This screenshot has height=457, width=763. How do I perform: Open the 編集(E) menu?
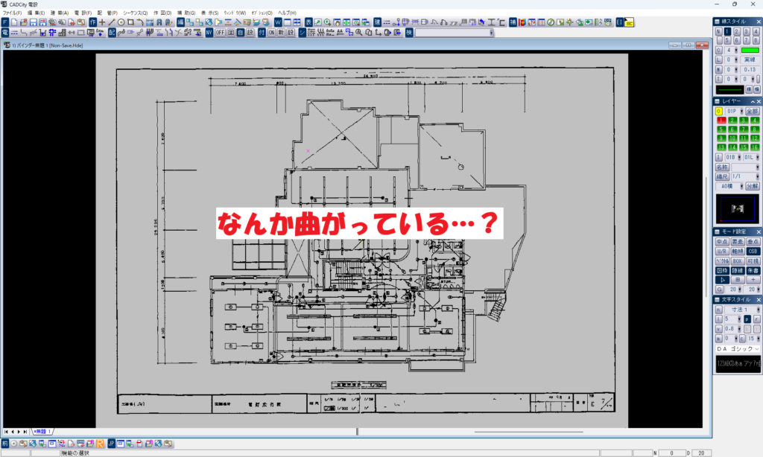(36, 13)
